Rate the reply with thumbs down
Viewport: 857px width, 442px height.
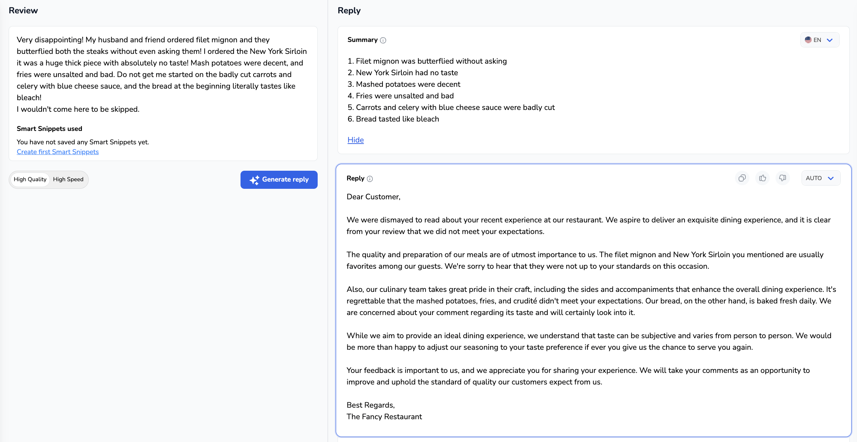[782, 178]
